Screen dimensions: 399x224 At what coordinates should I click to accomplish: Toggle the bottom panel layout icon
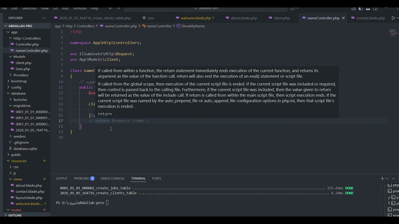tap(368, 8)
